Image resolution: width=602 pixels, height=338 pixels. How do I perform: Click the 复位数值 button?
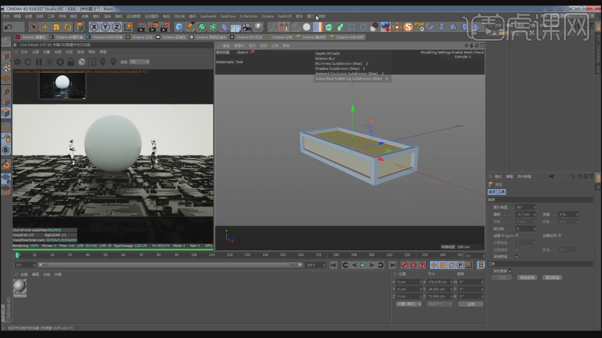[x=552, y=277]
